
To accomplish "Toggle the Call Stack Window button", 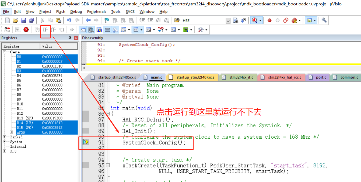I will (x=115, y=30).
